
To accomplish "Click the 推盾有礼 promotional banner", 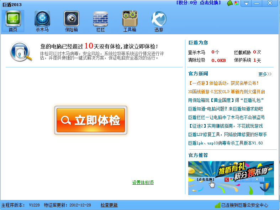I will tap(231, 178).
